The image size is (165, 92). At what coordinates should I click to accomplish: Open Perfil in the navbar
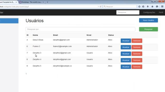click(x=161, y=13)
